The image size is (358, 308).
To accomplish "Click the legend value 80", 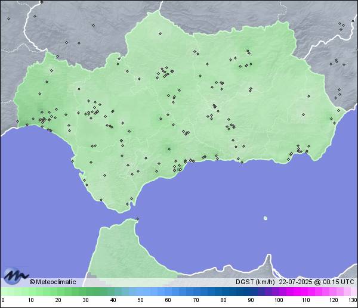I will pyautogui.click(x=223, y=300).
